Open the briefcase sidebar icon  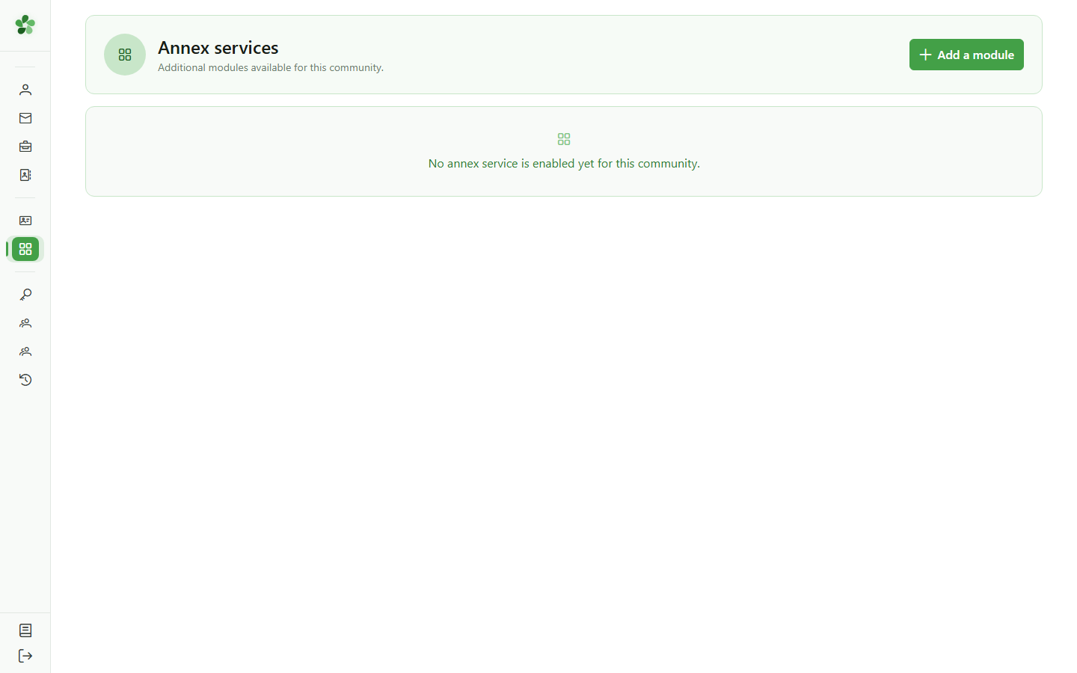tap(25, 147)
